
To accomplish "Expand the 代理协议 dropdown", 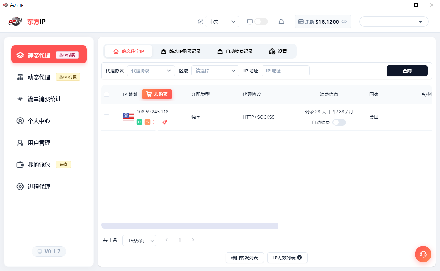I will [x=151, y=71].
